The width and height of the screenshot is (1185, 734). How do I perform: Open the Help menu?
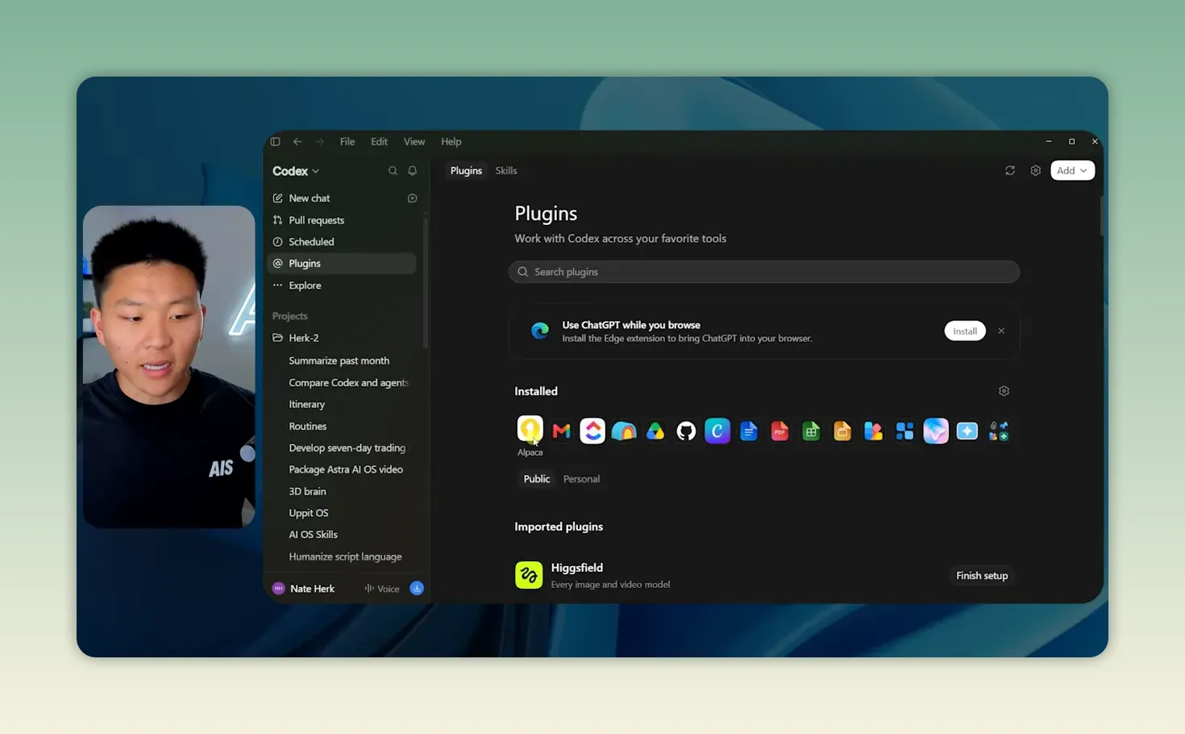click(451, 142)
